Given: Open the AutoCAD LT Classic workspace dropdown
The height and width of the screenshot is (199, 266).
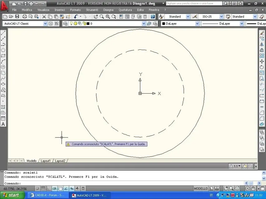Looking at the screenshot, I should pyautogui.click(x=45, y=24).
